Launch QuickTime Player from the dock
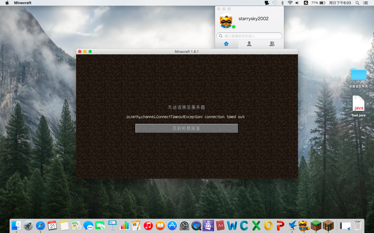Viewport: 374px width, 233px height. [x=196, y=225]
